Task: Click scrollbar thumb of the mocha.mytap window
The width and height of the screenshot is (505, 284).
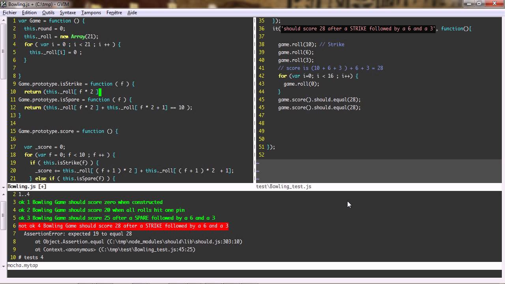Action: tap(3, 216)
